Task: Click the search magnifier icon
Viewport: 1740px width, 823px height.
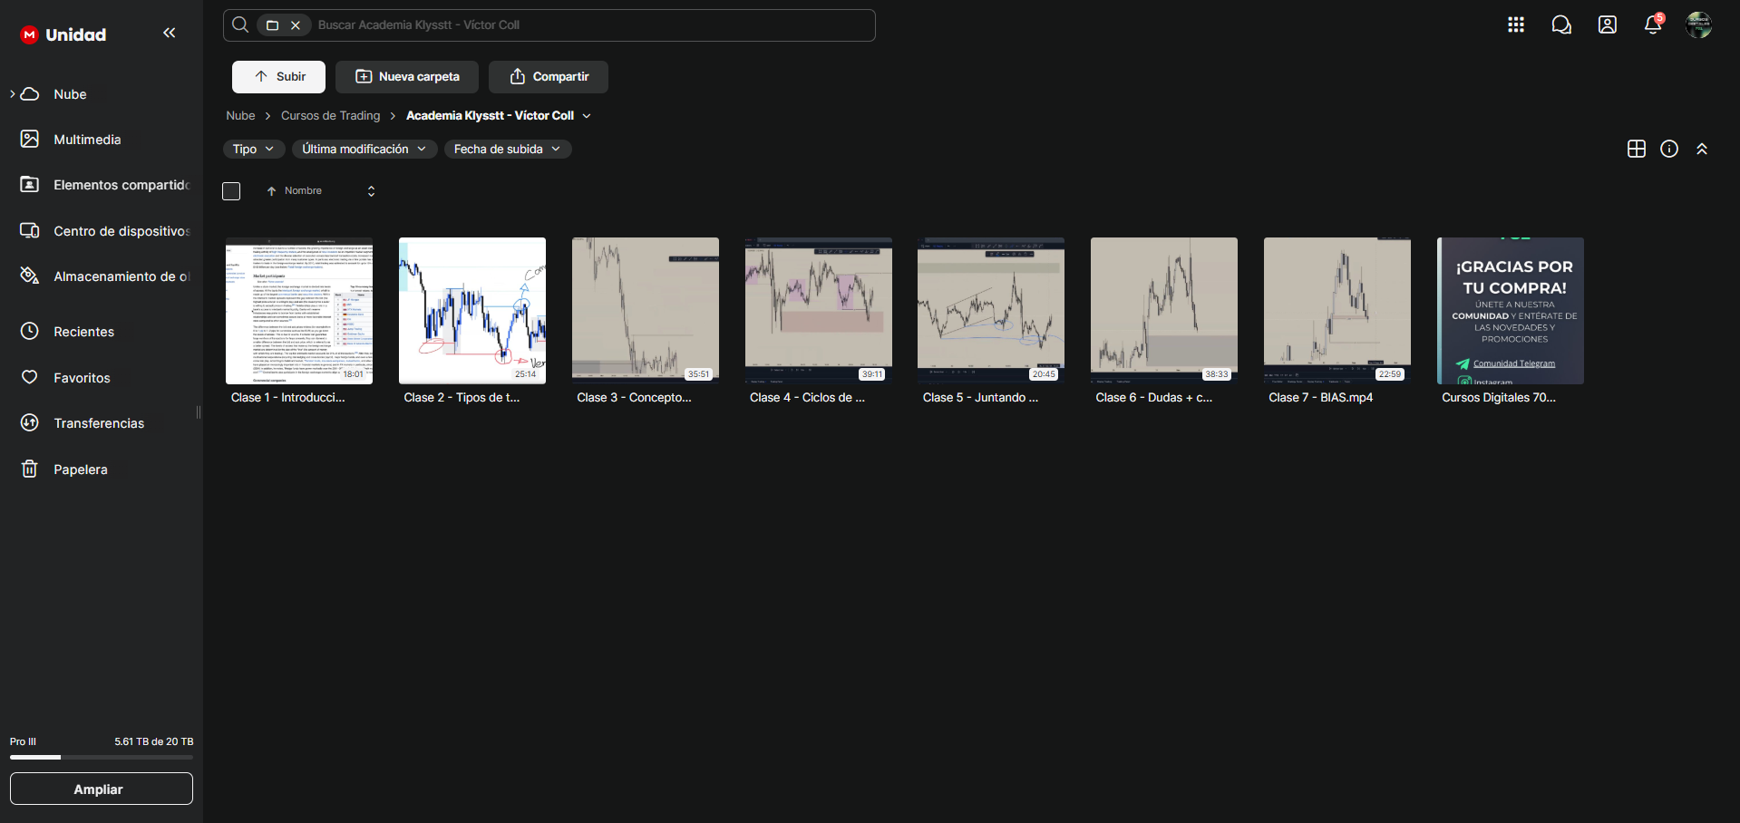Action: [x=240, y=24]
